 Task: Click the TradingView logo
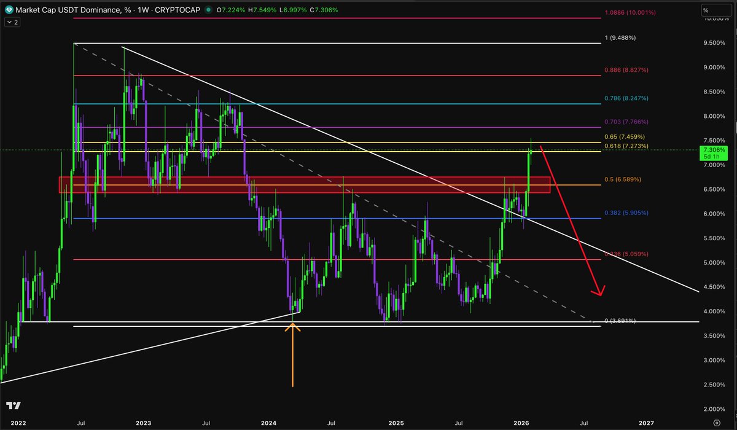(12, 406)
